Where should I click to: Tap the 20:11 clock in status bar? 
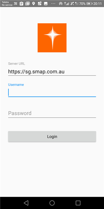[97, 4]
